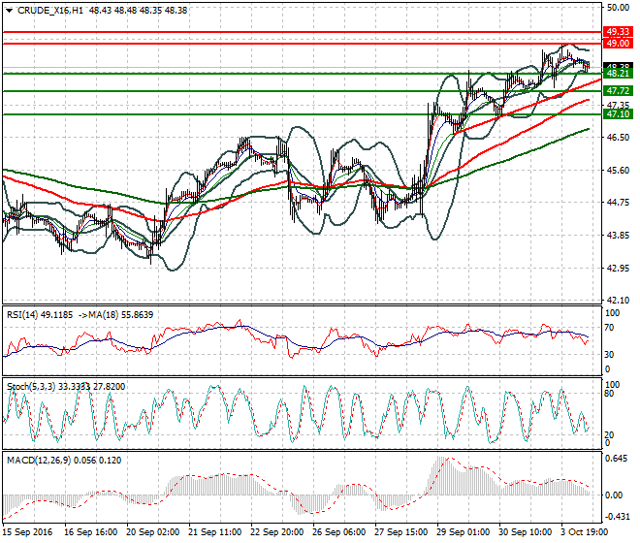The height and width of the screenshot is (543, 640).
Task: Select the Stoch(5,3,3) indicator label
Action: coord(31,386)
